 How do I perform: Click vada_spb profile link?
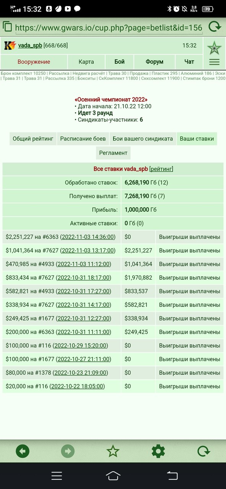[x=30, y=45]
